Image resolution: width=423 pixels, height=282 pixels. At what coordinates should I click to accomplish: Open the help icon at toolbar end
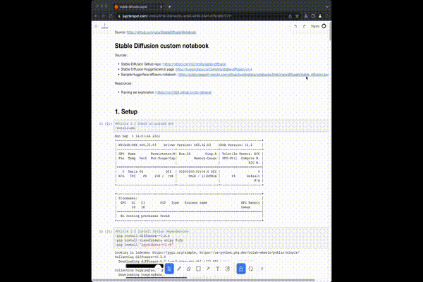[262, 269]
